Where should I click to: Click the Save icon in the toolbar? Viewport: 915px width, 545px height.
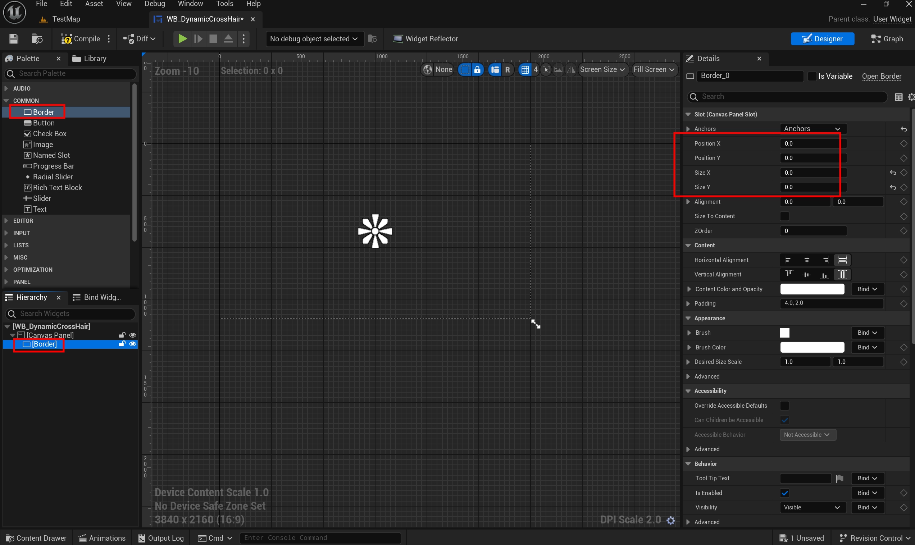14,38
